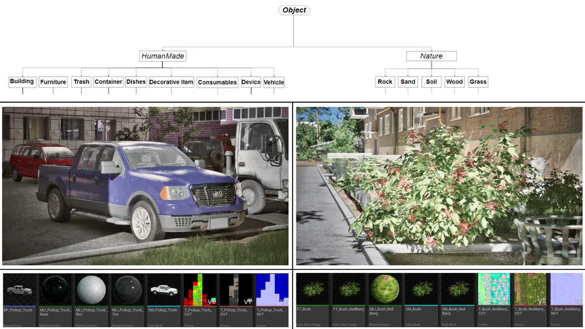
Task: Click the Furniture node
Action: (x=53, y=82)
